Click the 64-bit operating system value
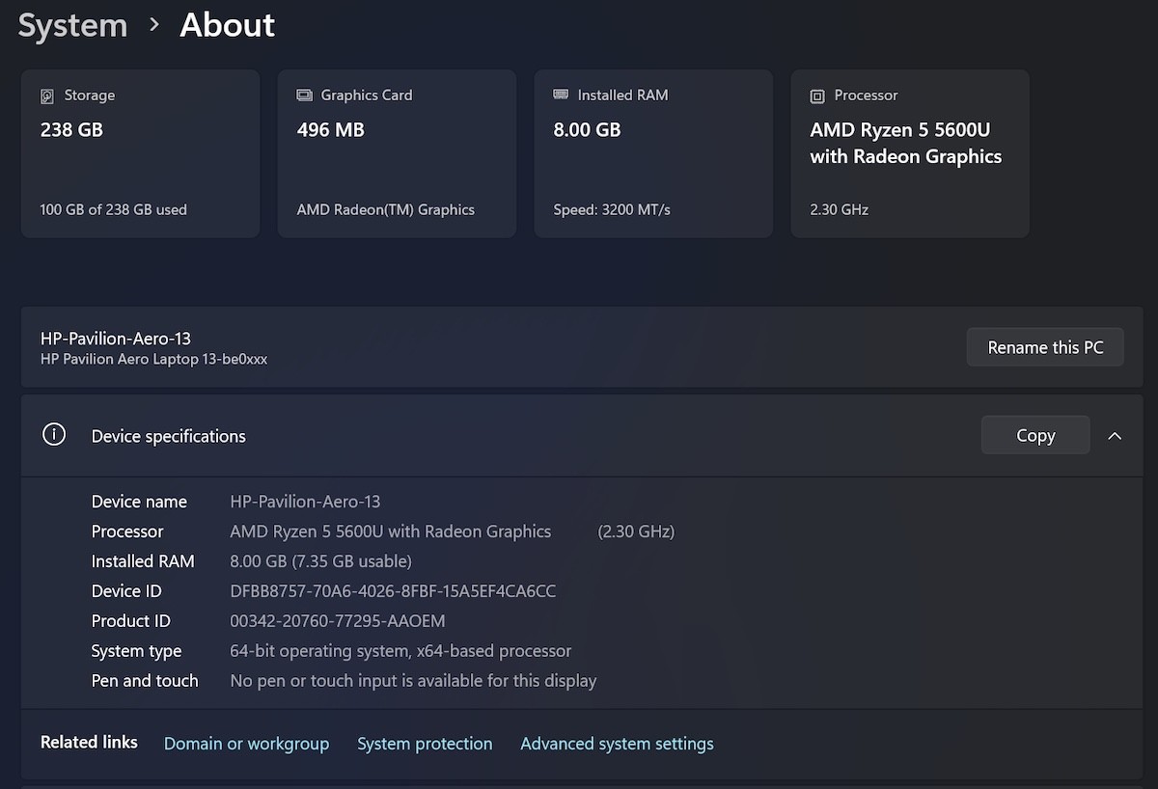Image resolution: width=1158 pixels, height=789 pixels. [x=400, y=651]
